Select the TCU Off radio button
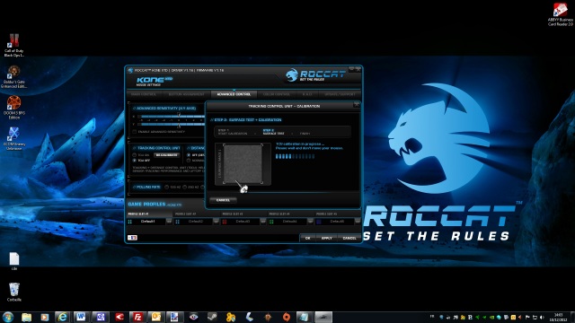575x323 pixels. pos(135,161)
